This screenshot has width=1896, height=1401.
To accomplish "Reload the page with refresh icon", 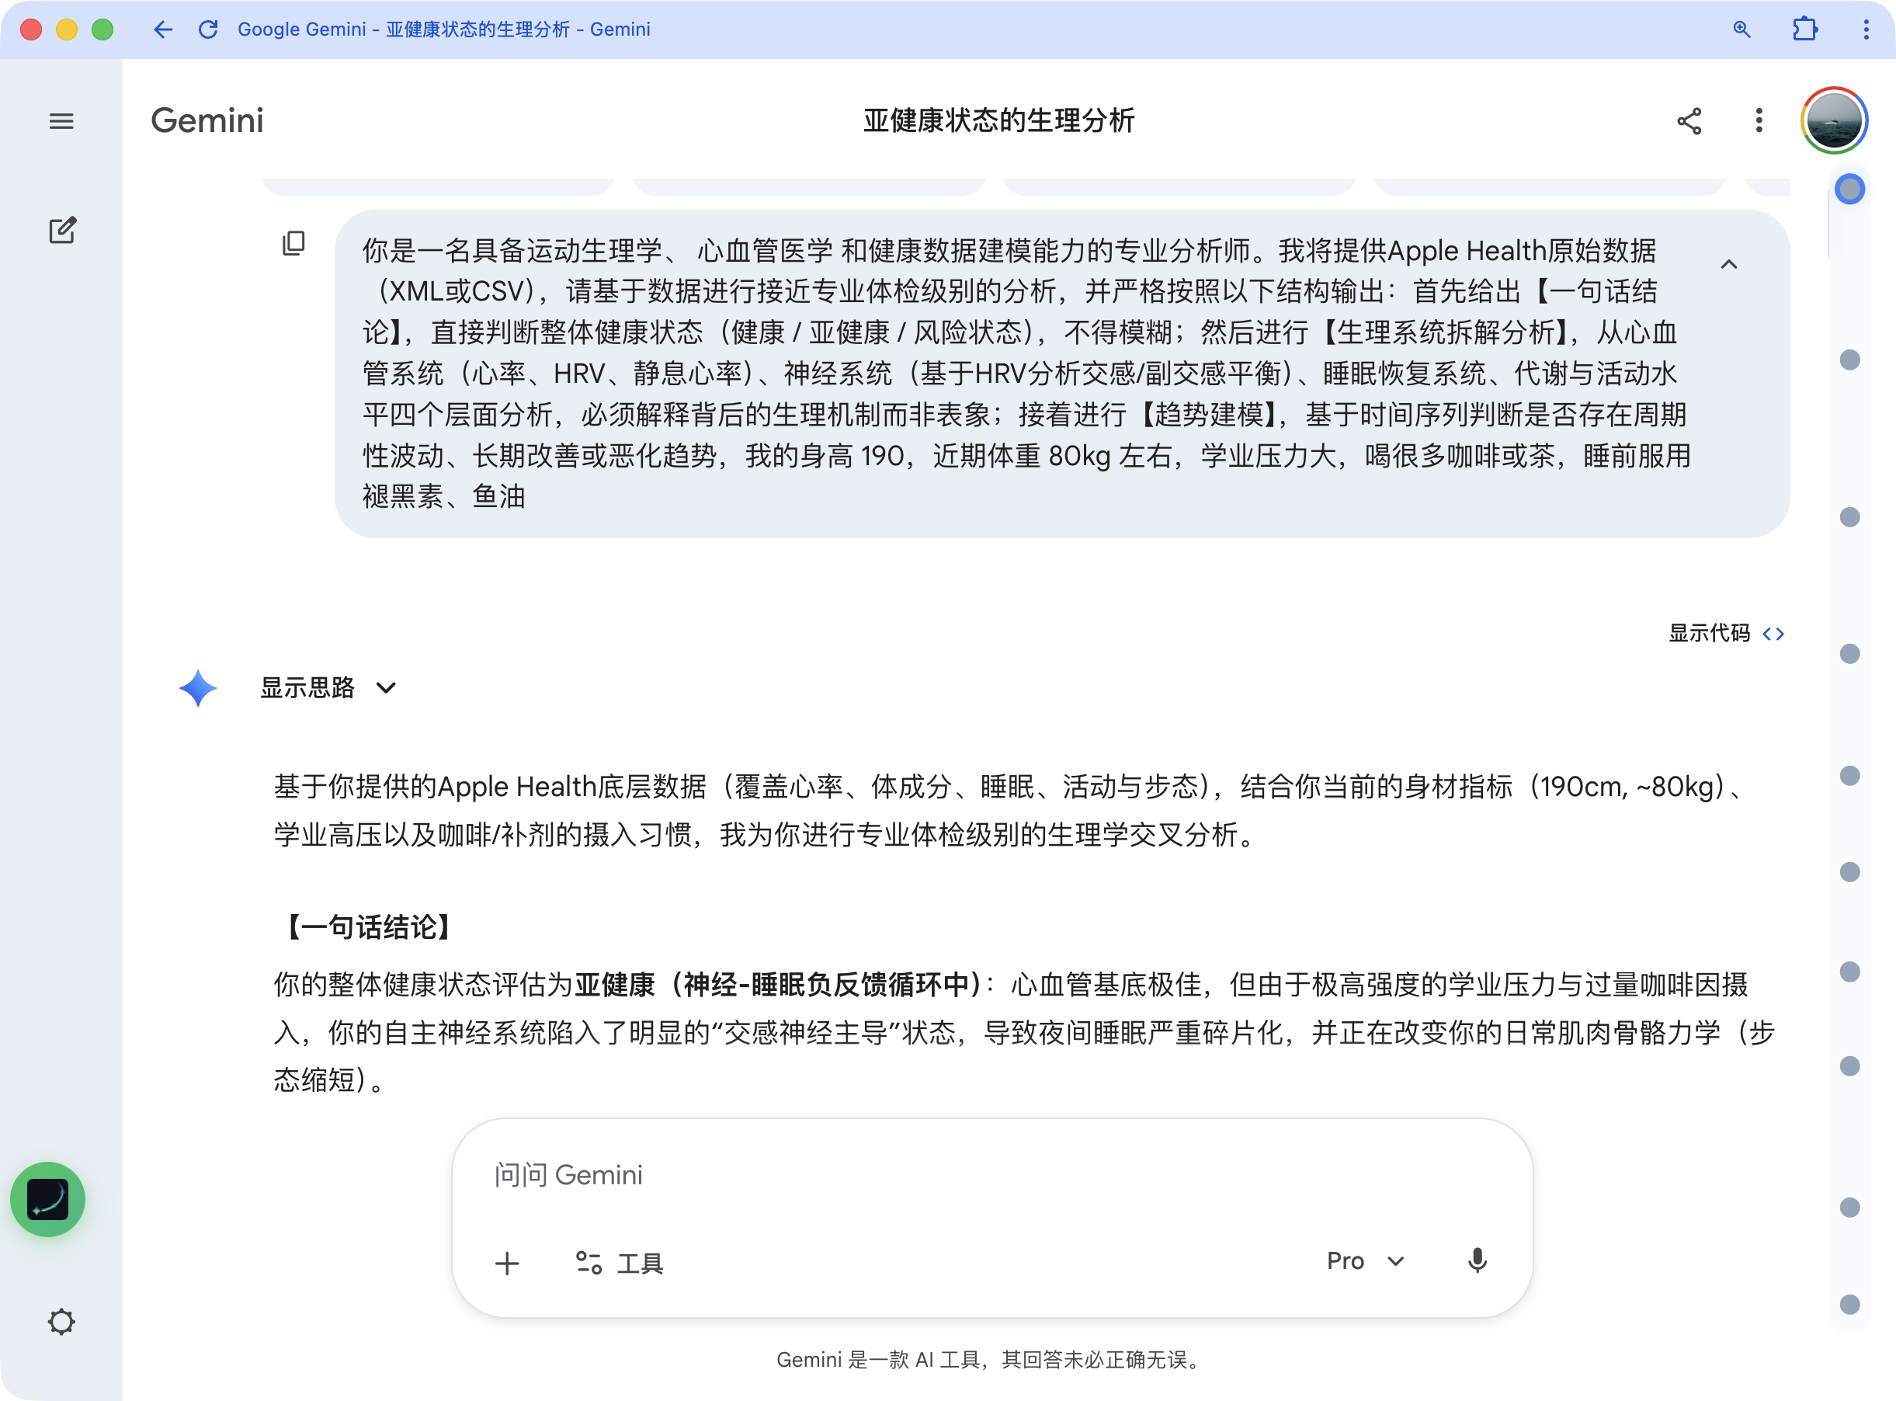I will (x=208, y=30).
